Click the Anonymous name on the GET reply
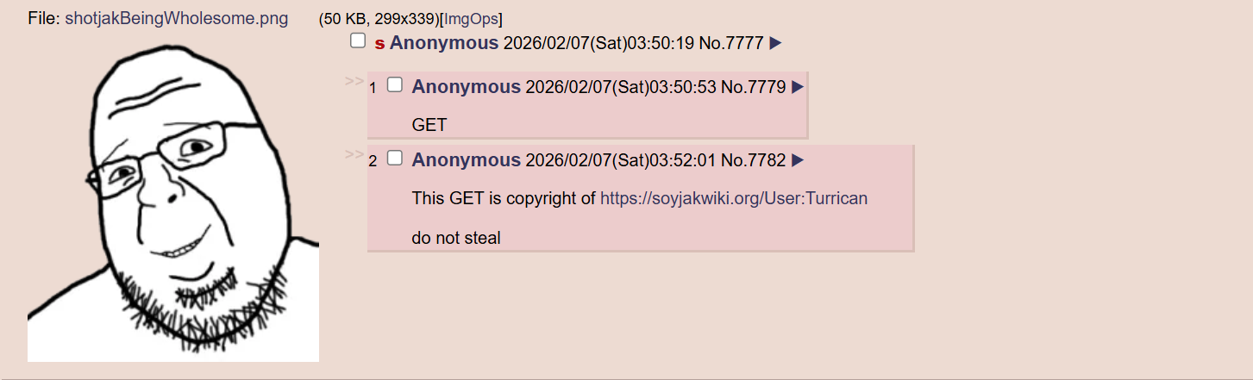The image size is (1253, 380). click(467, 86)
